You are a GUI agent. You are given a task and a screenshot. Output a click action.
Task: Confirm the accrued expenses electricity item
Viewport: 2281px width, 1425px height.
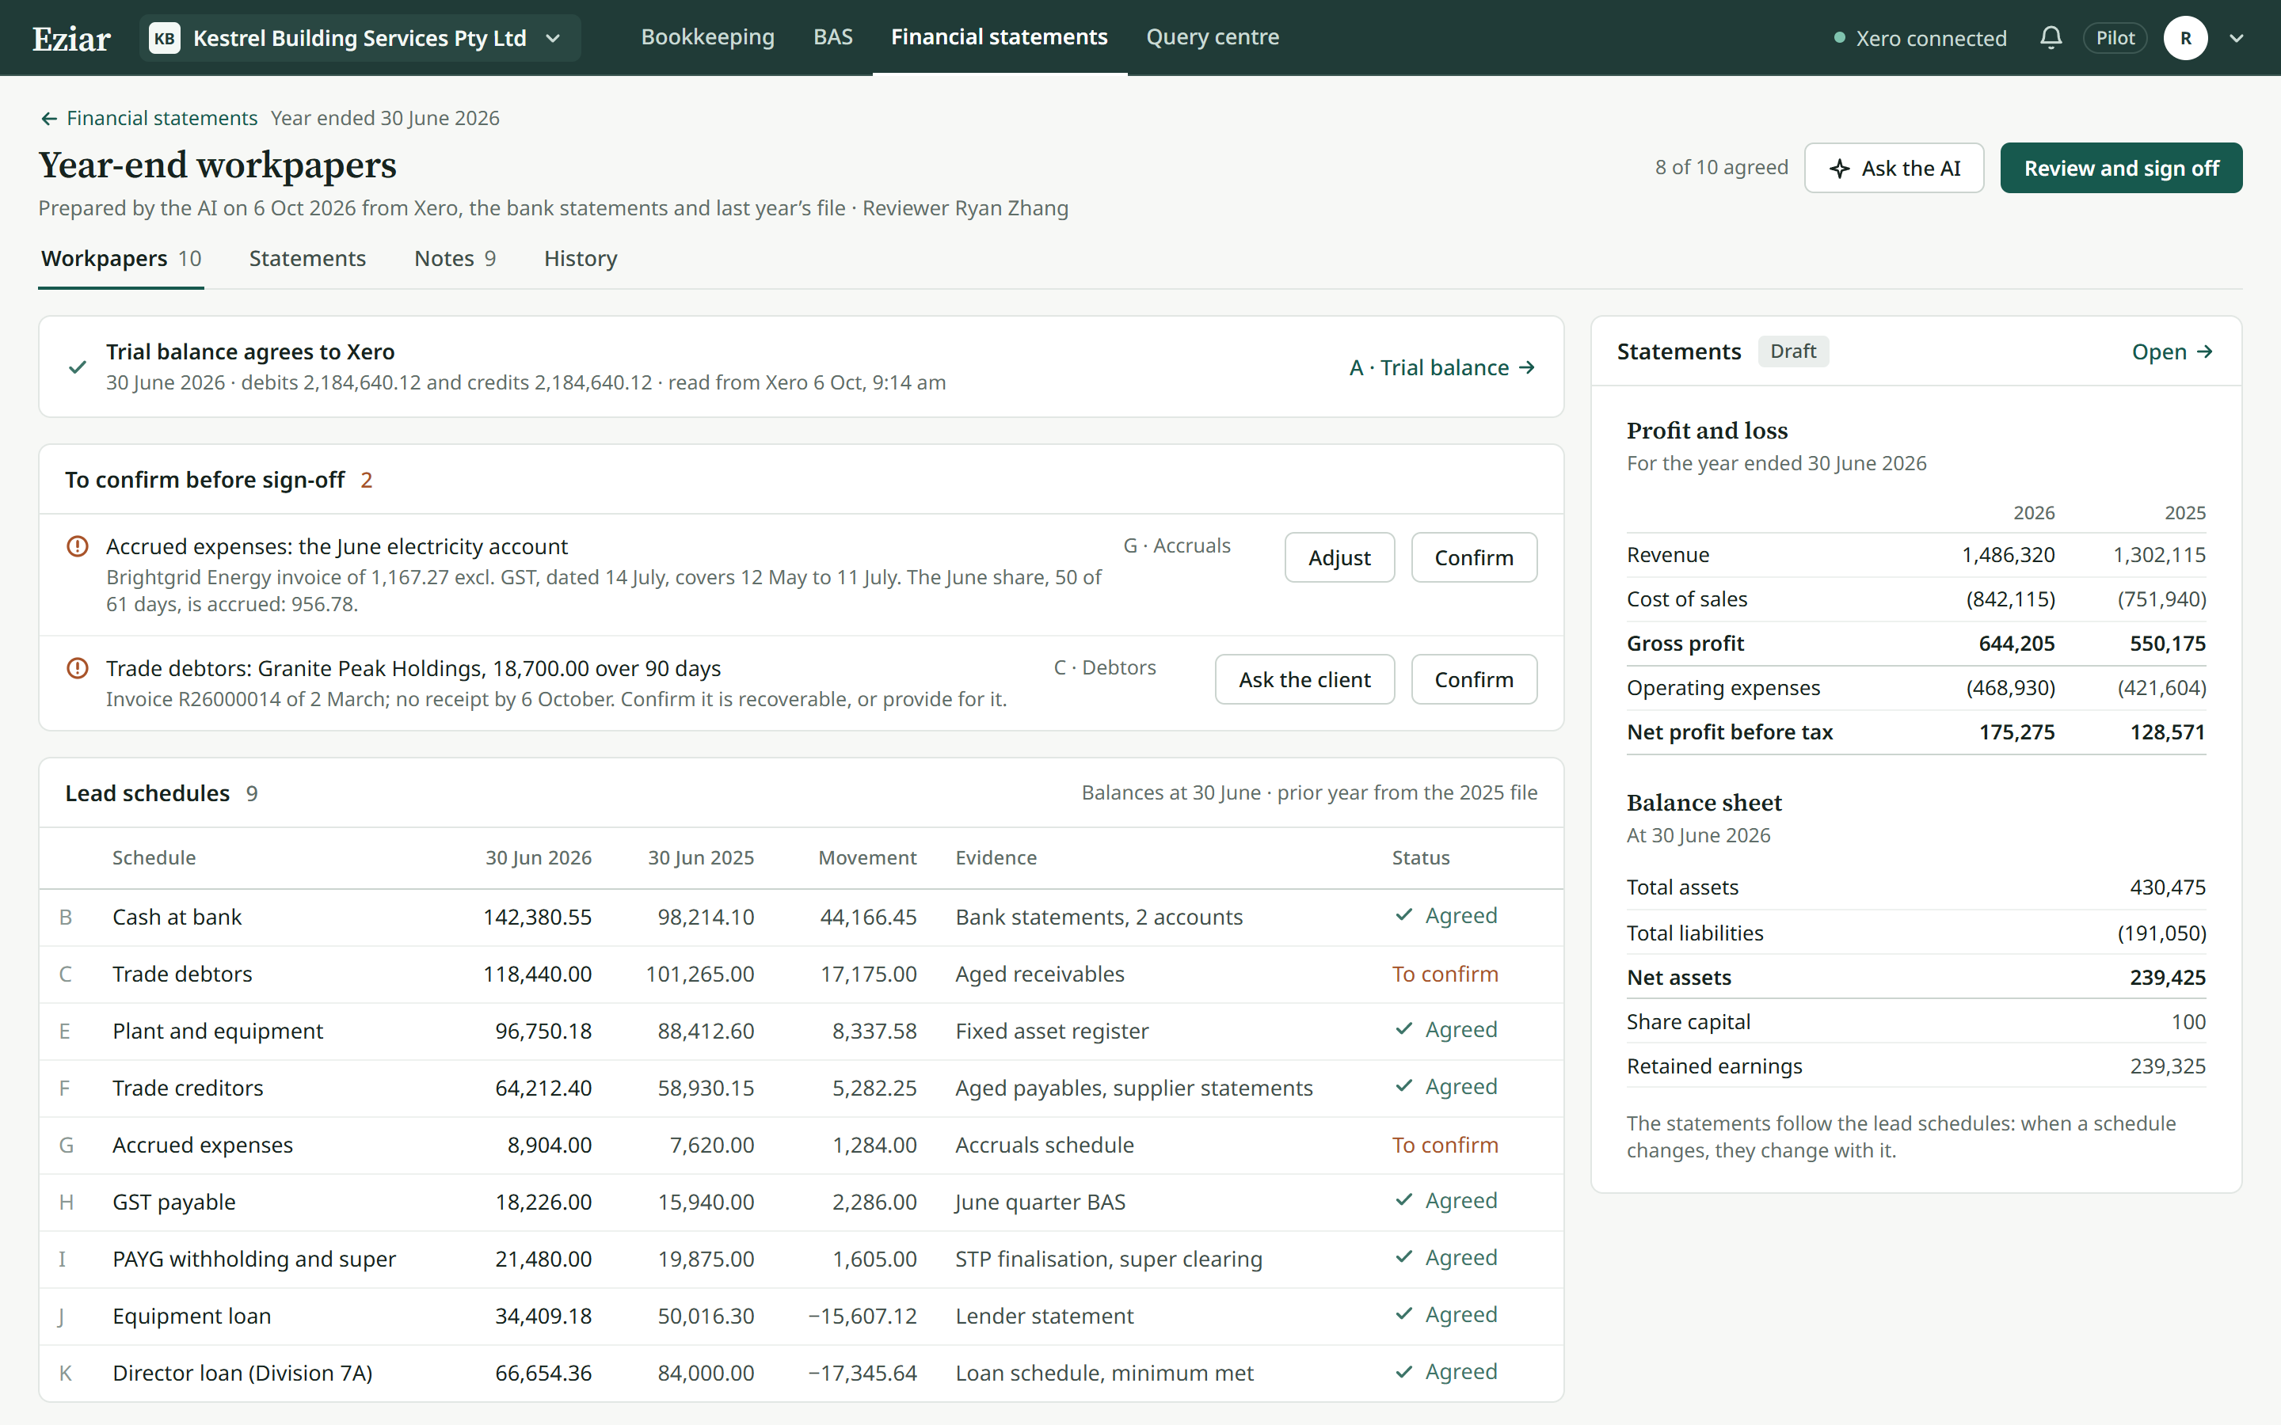pyautogui.click(x=1473, y=557)
